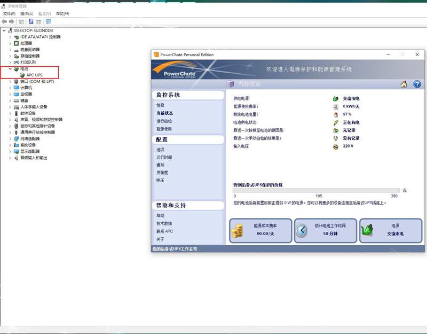The height and width of the screenshot is (334, 427).
Task: Expand the 磁盘驱动器 category
Action: point(10,50)
